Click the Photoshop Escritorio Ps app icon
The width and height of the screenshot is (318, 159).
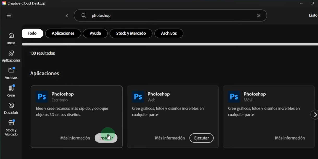41,96
